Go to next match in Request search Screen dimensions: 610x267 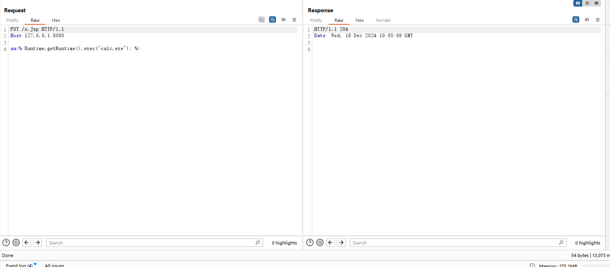click(x=37, y=242)
